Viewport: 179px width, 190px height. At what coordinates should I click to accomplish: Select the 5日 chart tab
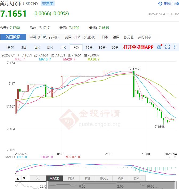pyautogui.click(x=24, y=48)
